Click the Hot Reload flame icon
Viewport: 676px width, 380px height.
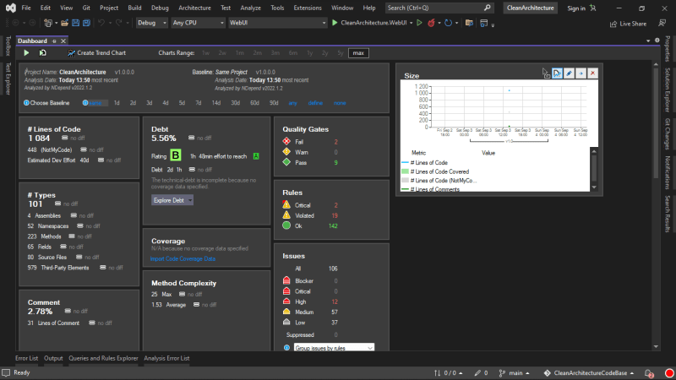(431, 23)
